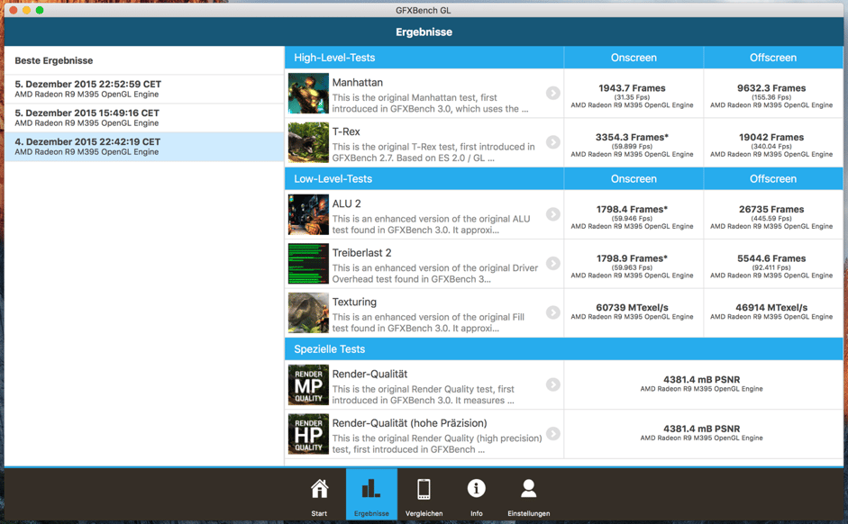Viewport: 848px width, 524px height.
Task: Click hohe Präzision 4381.4 mB PSNR result
Action: tap(701, 429)
